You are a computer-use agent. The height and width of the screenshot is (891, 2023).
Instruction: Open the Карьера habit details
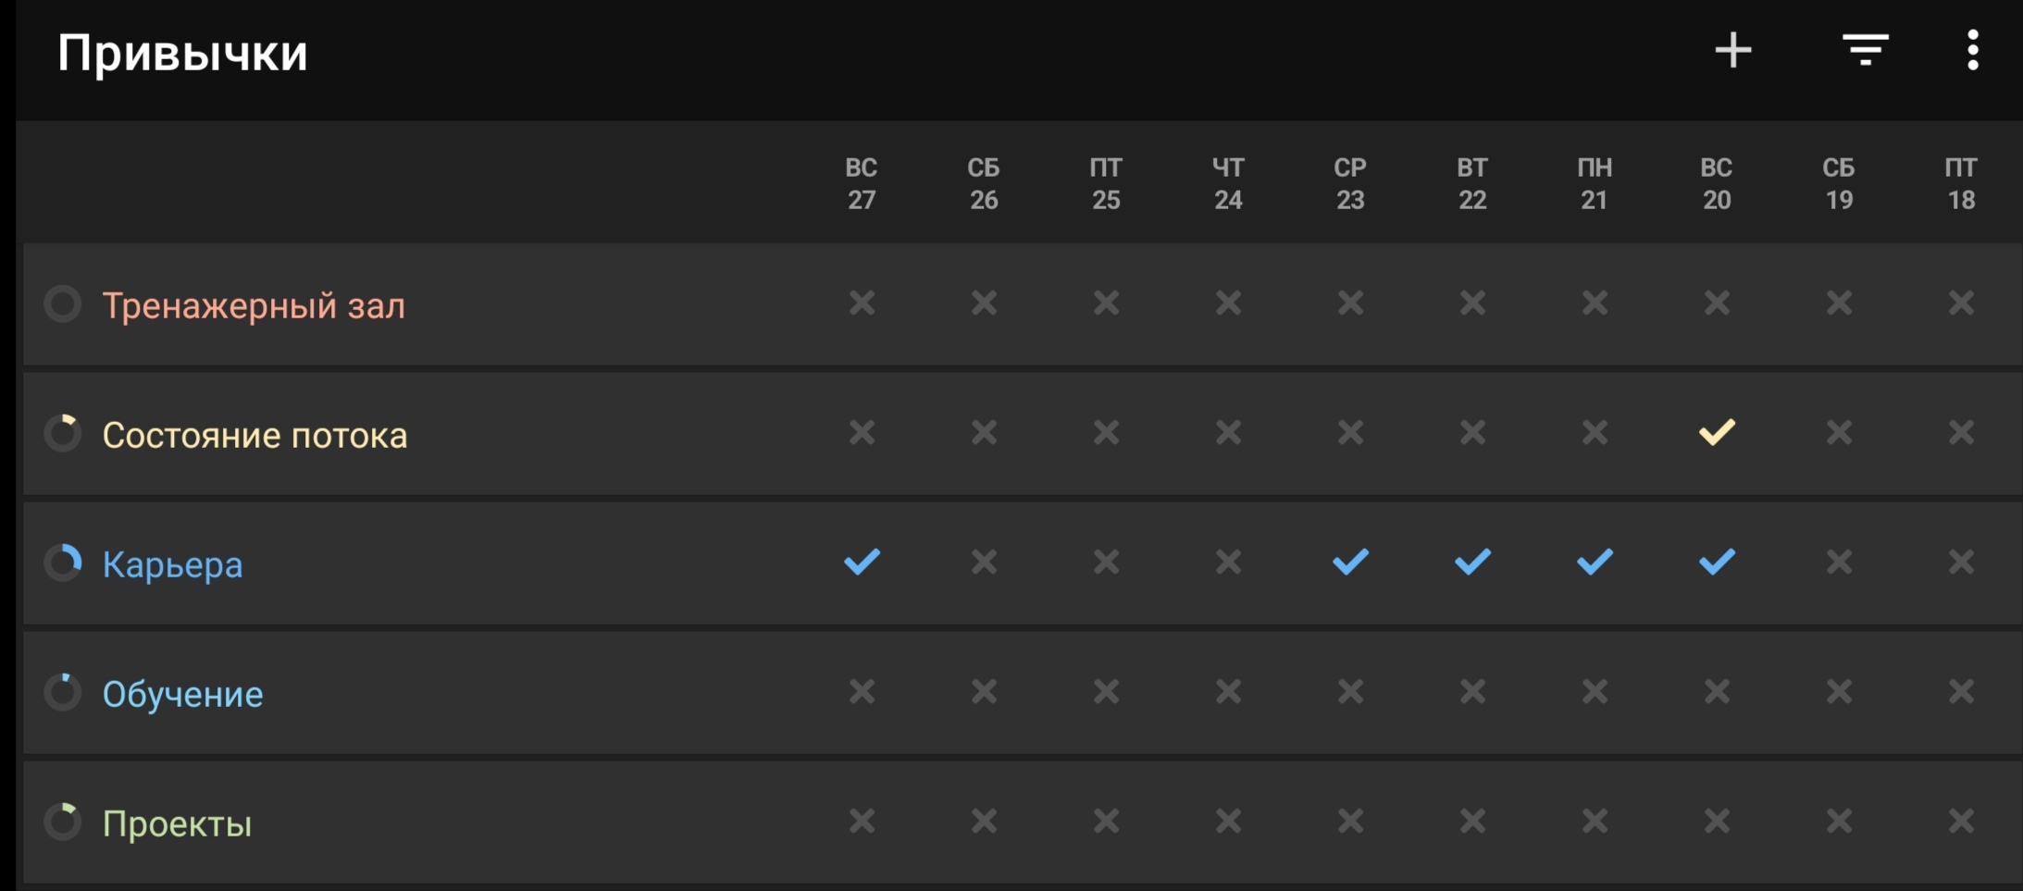pos(173,564)
